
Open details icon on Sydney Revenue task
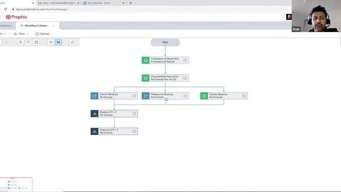point(243,96)
